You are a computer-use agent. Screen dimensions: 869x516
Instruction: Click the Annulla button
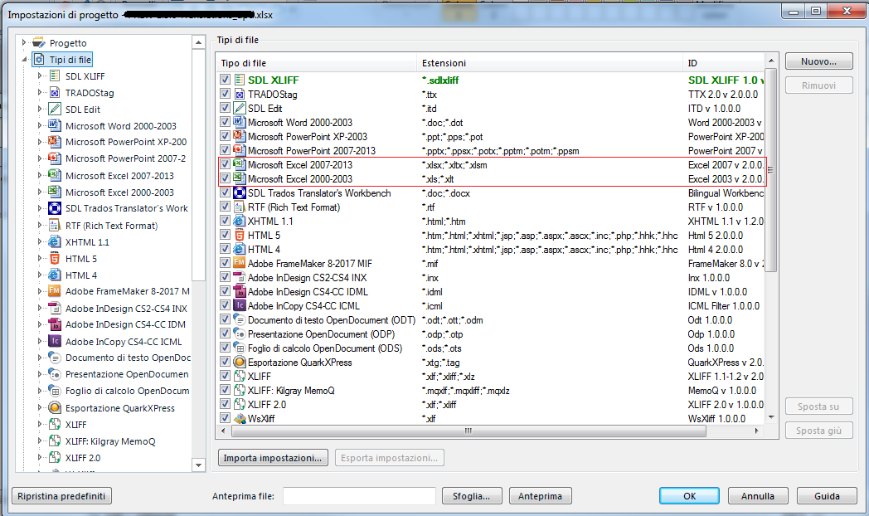pyautogui.click(x=758, y=496)
